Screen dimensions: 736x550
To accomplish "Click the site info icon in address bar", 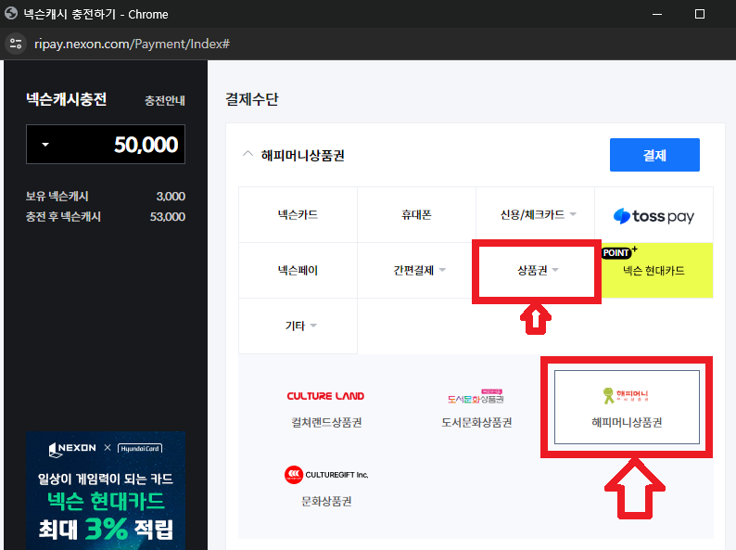I will [x=16, y=44].
